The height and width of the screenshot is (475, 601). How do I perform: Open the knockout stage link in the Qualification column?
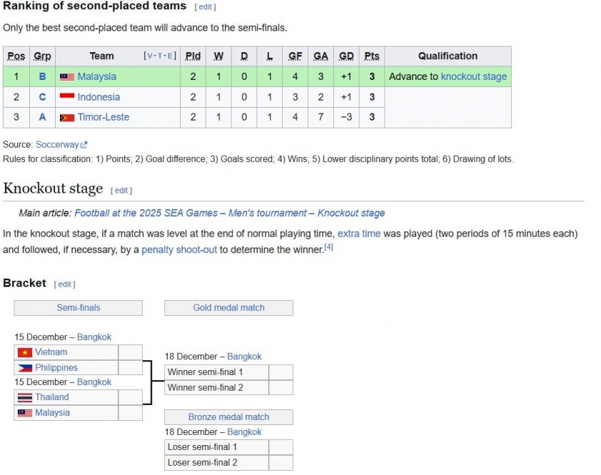pos(473,77)
